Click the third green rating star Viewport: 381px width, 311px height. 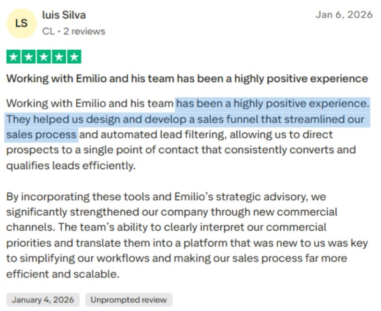click(x=44, y=57)
